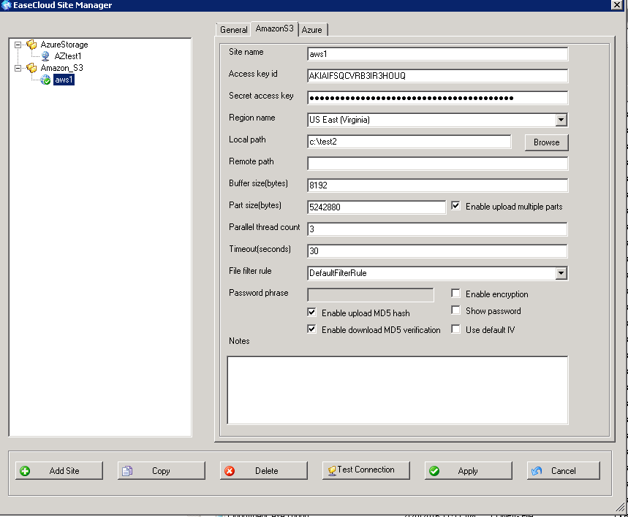Click the Local path field
The height and width of the screenshot is (517, 628).
coord(409,142)
